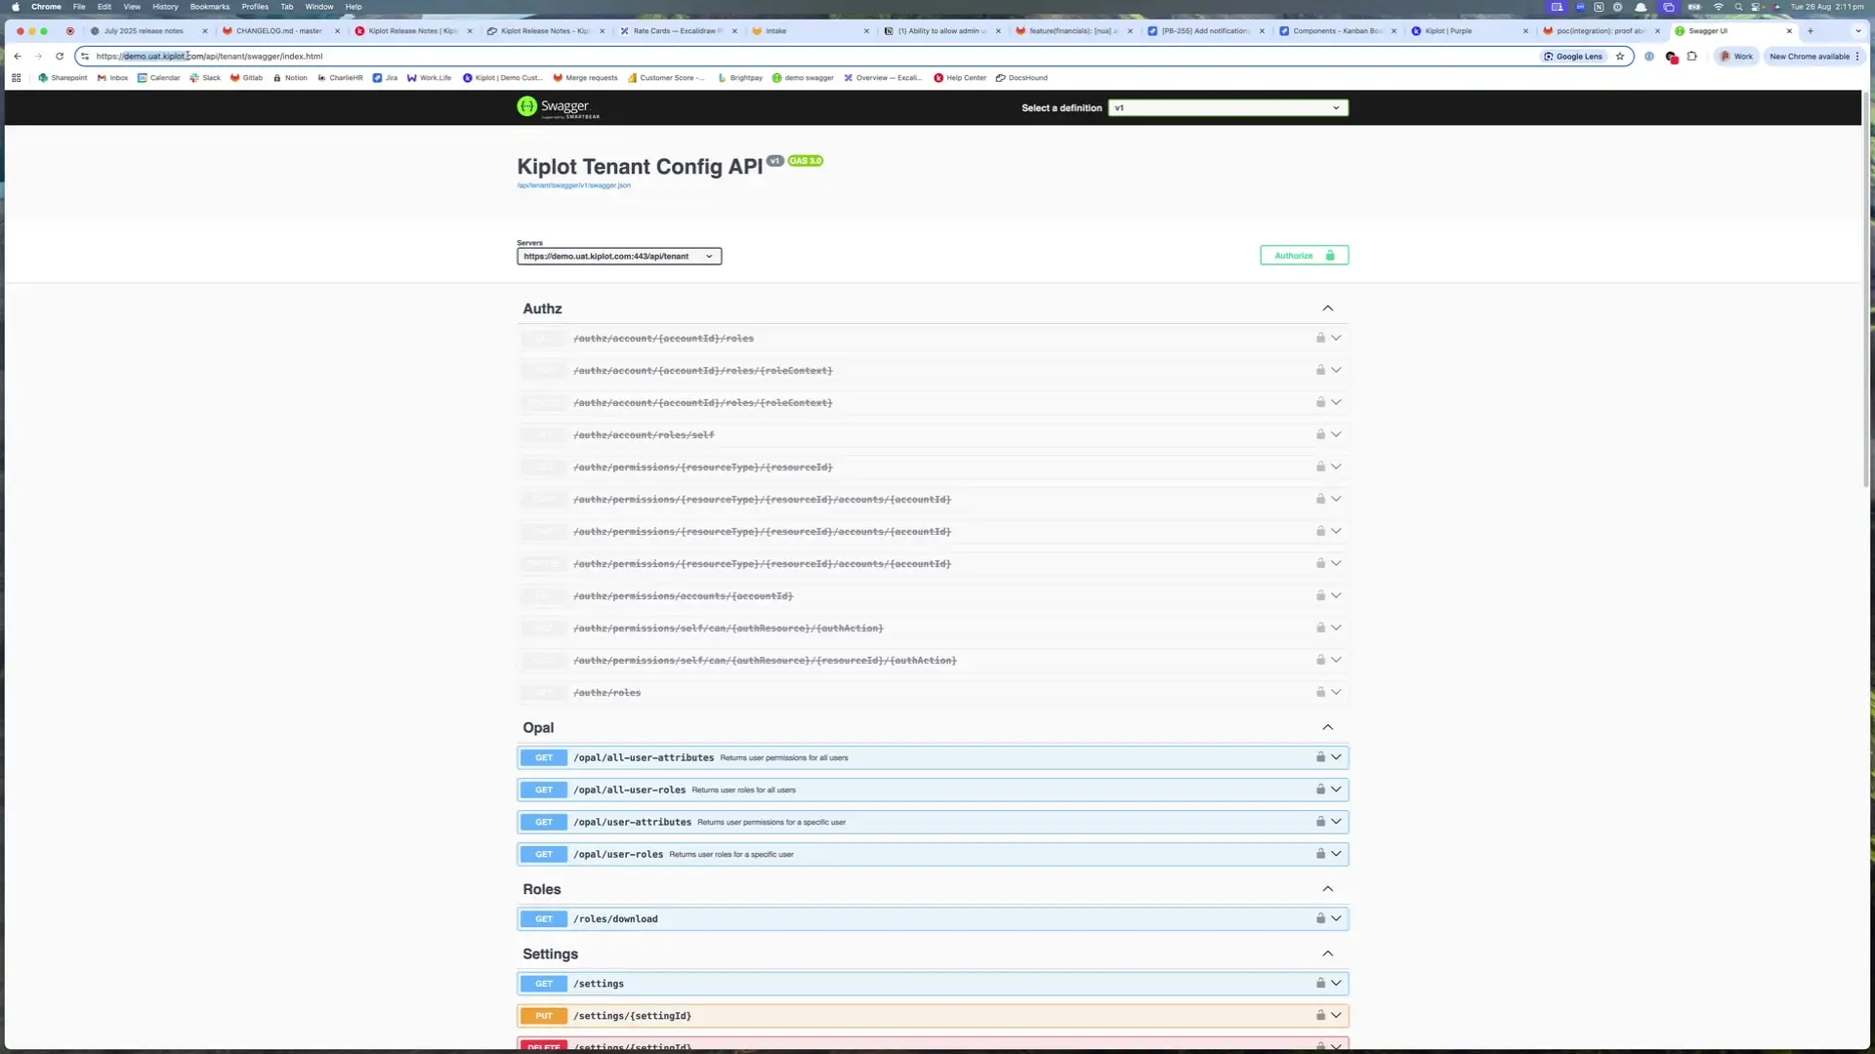Open the Help Center bookmark
The width and height of the screenshot is (1875, 1054).
click(960, 78)
